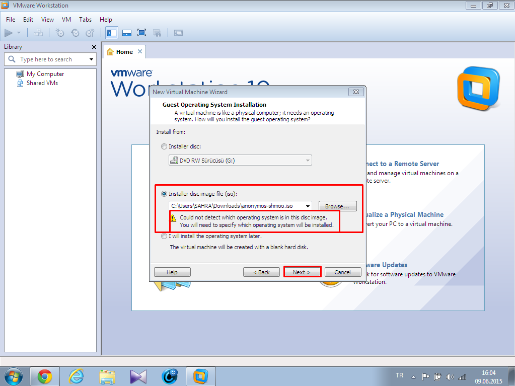Toggle the Show Library toolbar icon
This screenshot has height=386, width=515.
(x=112, y=33)
